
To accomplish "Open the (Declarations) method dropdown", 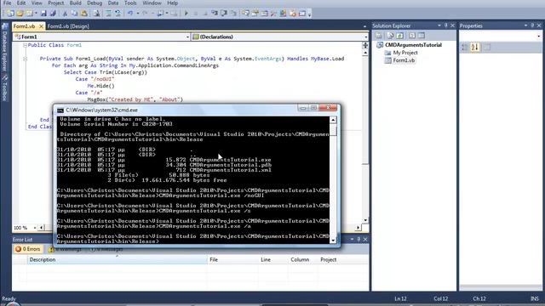I will coord(365,37).
